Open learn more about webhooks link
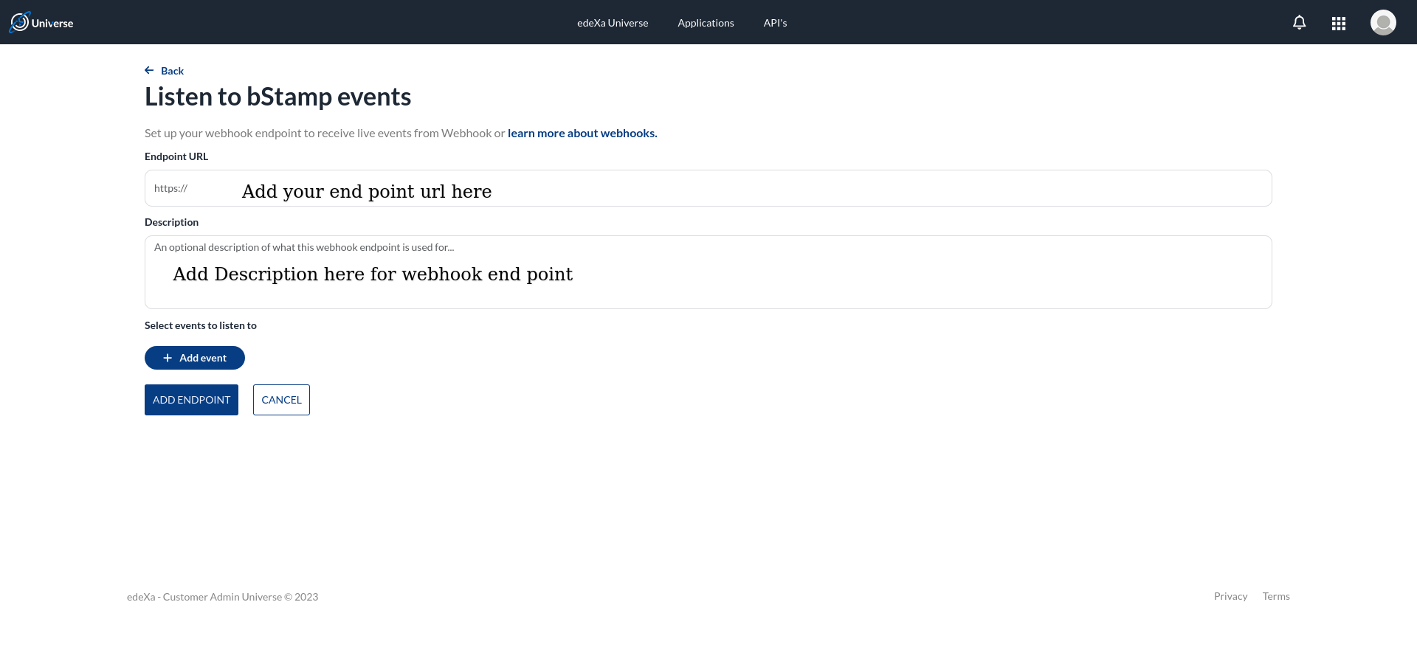 point(582,134)
